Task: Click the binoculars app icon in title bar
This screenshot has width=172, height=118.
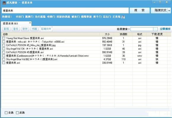Action: point(4,3)
